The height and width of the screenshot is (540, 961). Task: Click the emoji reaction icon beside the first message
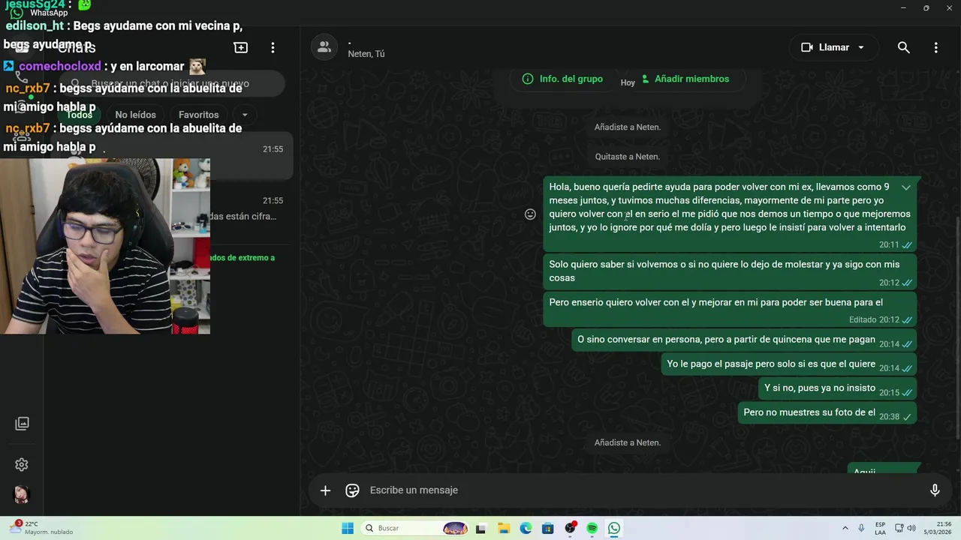(530, 214)
